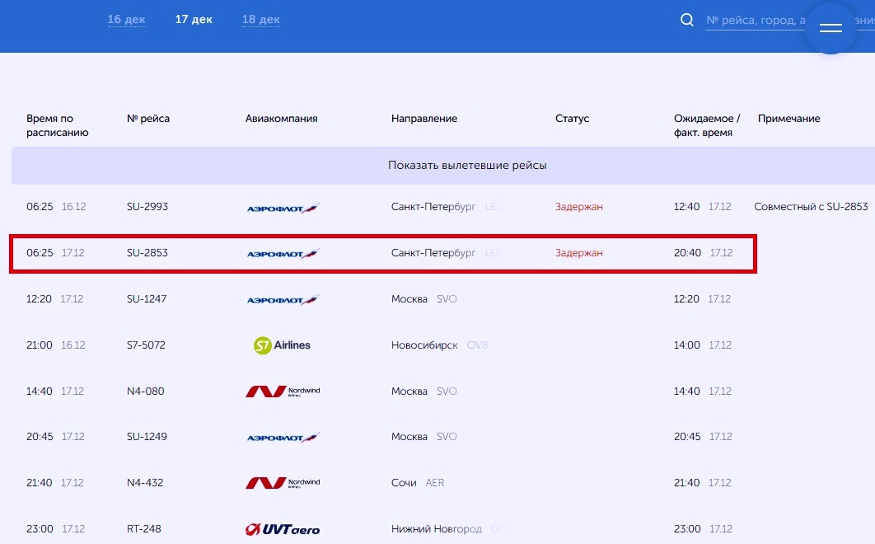Click Санкт-Петербург destination in SU-2993 row

coord(433,207)
